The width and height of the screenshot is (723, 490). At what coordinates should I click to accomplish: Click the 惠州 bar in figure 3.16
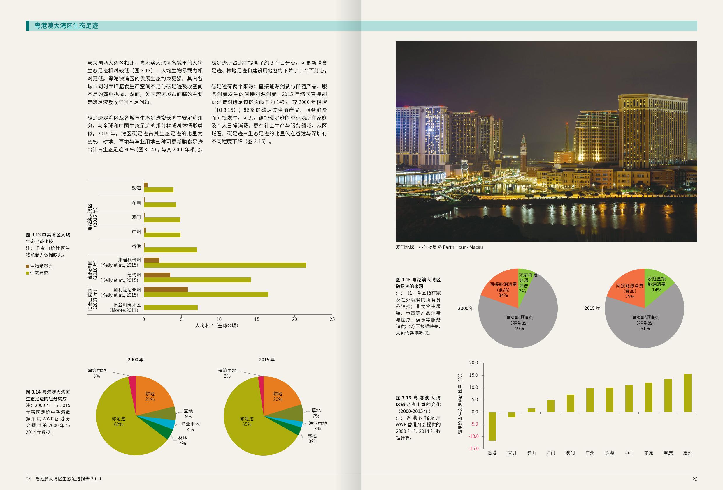687,393
